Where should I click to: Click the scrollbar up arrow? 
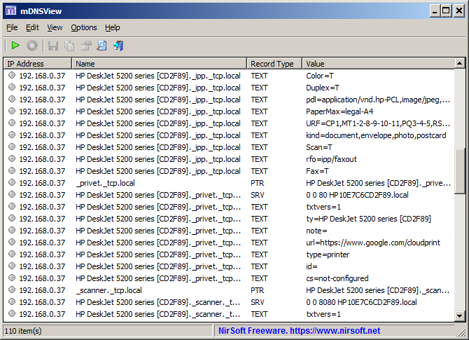point(459,63)
